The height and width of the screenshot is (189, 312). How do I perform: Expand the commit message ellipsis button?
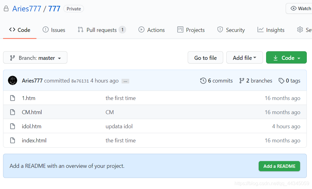pos(125,81)
